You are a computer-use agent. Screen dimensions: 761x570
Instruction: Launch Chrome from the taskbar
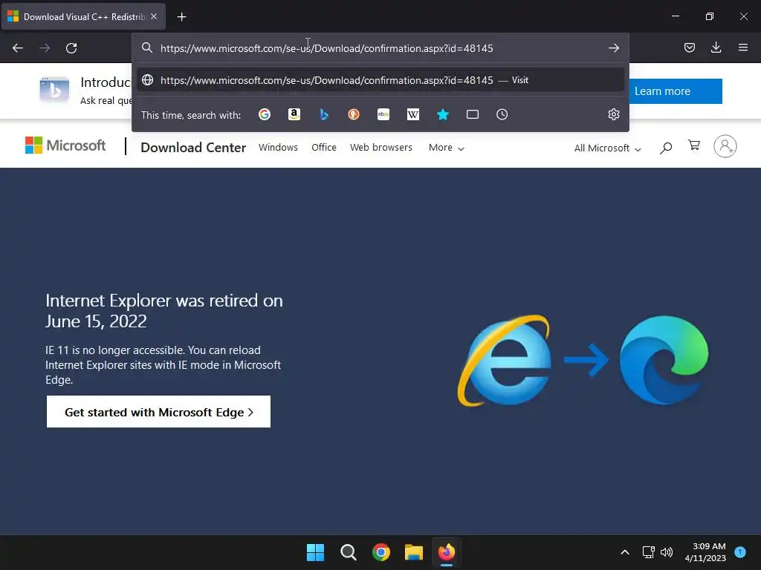tap(381, 552)
